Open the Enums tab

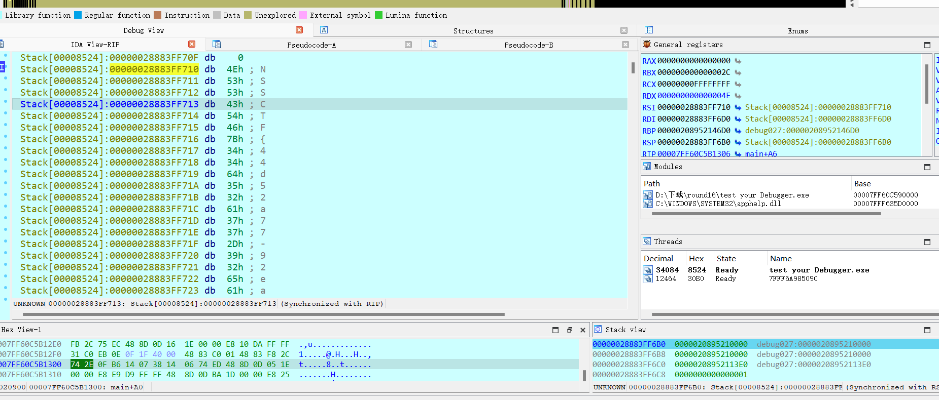click(x=798, y=31)
